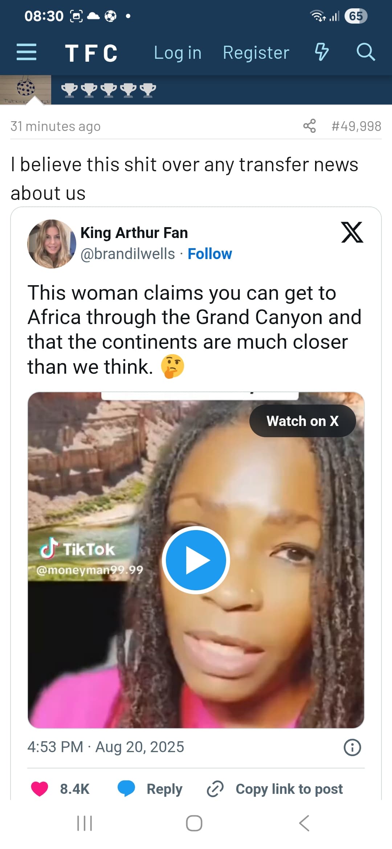Open the 4:53 PM Aug 20, 2025 timestamp
Image resolution: width=392 pixels, height=849 pixels.
coord(106,747)
